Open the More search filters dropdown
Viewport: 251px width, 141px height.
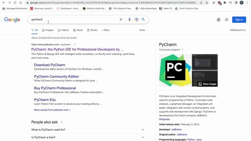pos(105,30)
